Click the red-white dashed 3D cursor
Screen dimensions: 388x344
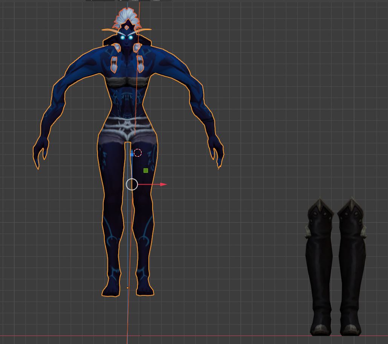(x=137, y=153)
